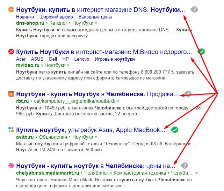
Task: Click 'Челябинск' breadcrumb under MediaMarkt result
Action: pyautogui.click(x=96, y=173)
